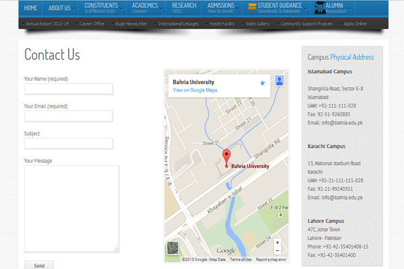Open the Annual Report 2013-14 link
This screenshot has height=269, width=404.
coord(47,24)
